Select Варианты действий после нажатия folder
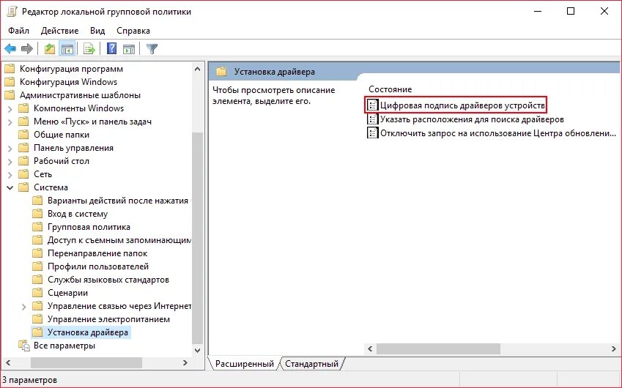 click(118, 201)
